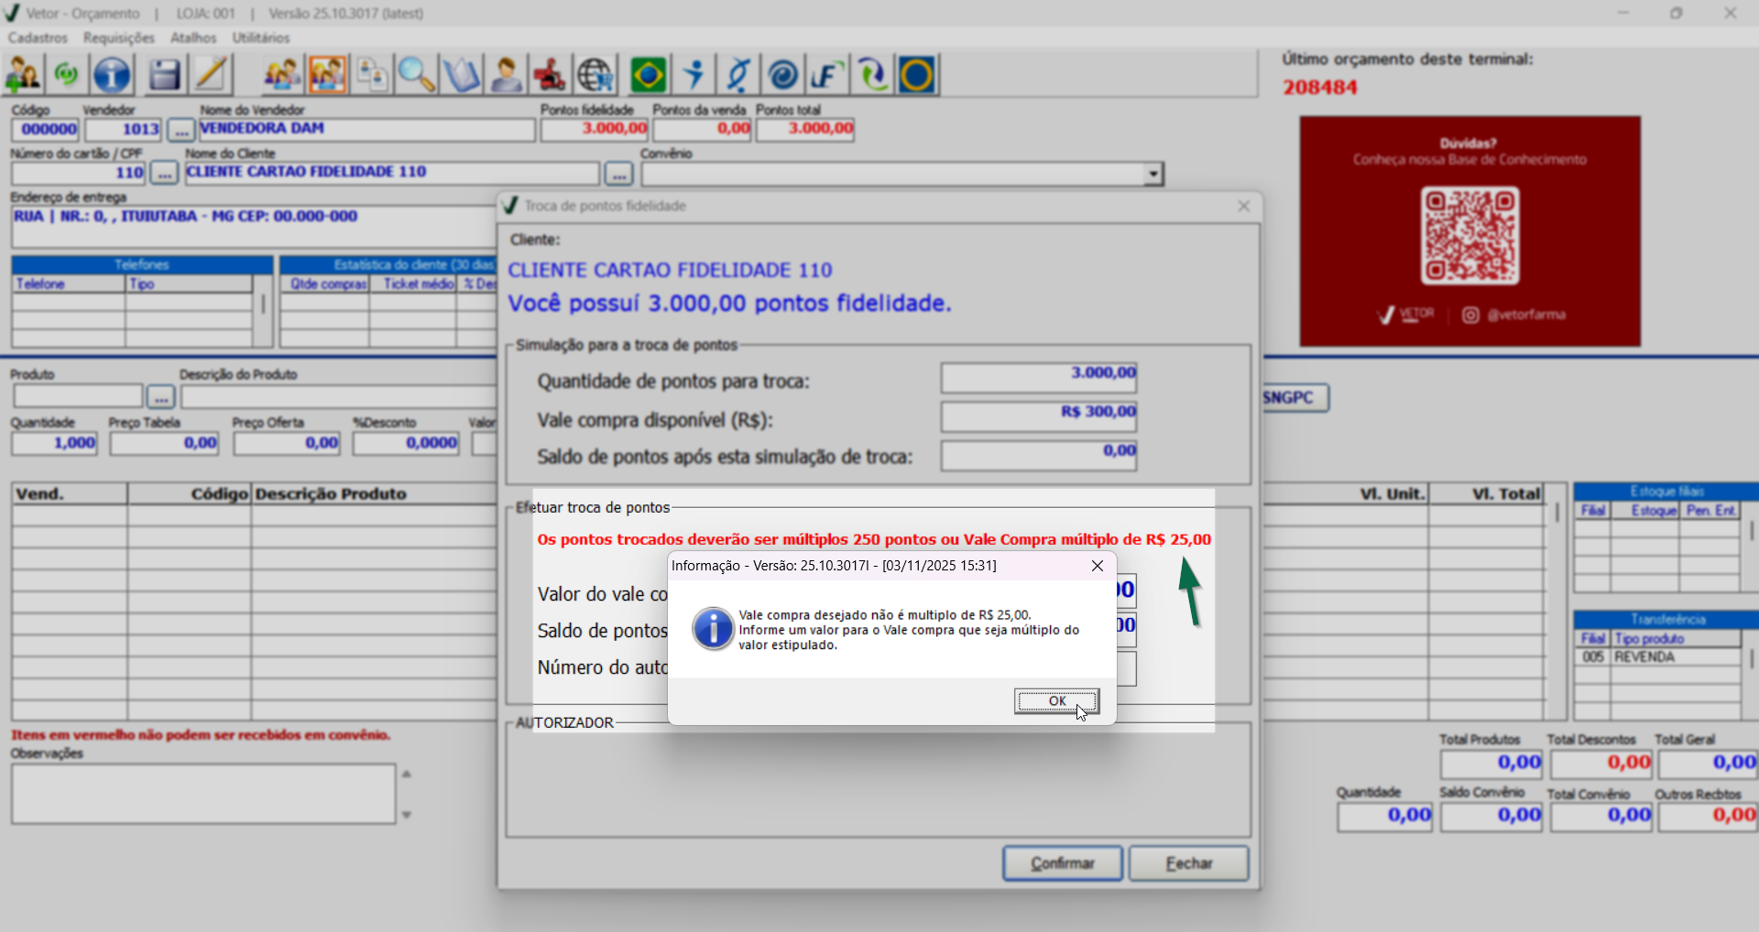Click the Brazil flag icon

(x=649, y=75)
